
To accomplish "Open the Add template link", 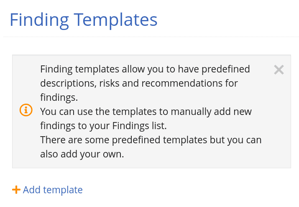I will click(52, 190).
